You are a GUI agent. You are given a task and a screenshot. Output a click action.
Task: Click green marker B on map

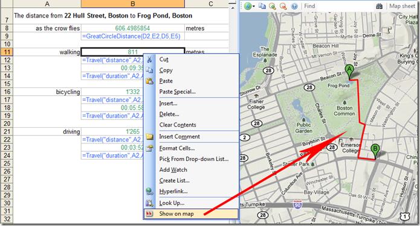click(x=375, y=151)
